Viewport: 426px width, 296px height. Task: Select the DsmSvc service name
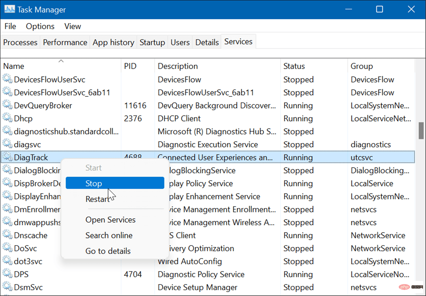tap(28, 287)
